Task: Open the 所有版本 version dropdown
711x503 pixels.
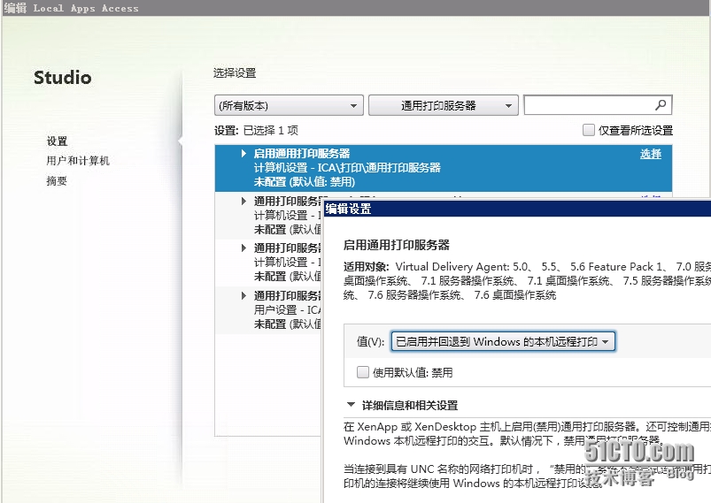Action: (x=289, y=105)
